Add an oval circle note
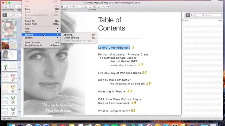 click(85, 7)
